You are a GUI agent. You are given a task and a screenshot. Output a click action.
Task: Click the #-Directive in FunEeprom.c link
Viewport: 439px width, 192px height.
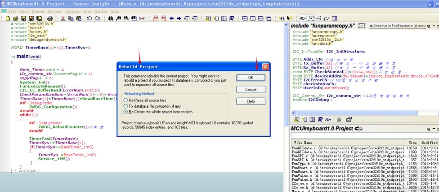point(398,26)
